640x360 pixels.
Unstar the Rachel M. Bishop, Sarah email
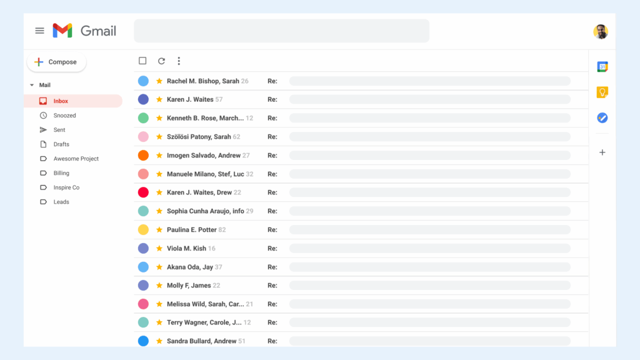click(159, 81)
